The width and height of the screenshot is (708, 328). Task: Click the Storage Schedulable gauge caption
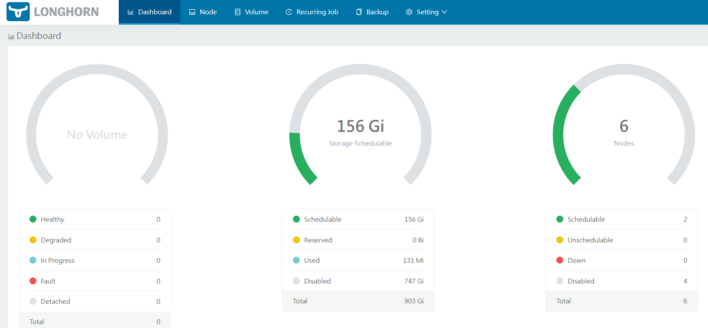pos(360,143)
